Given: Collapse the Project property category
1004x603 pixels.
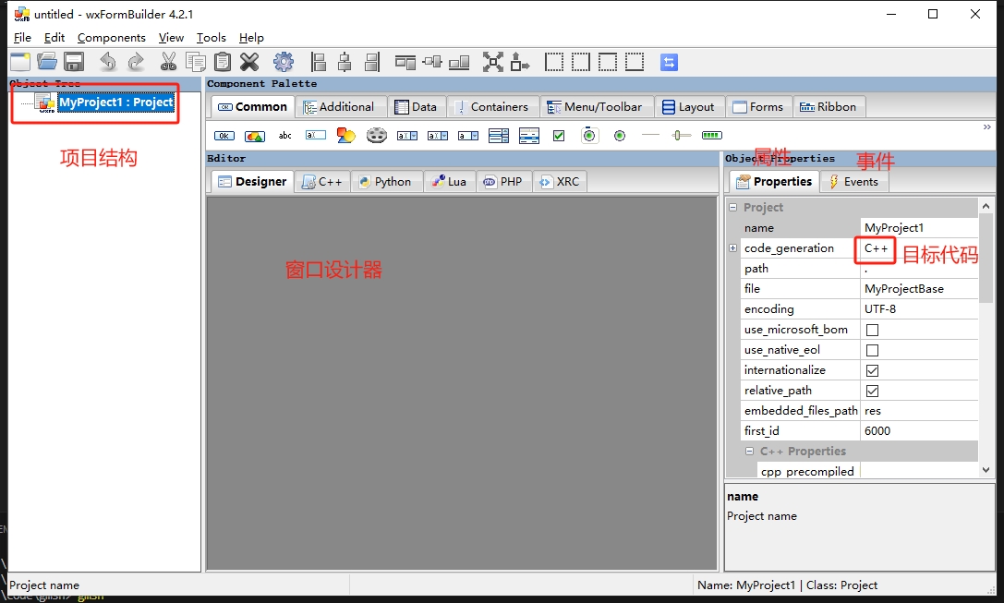Looking at the screenshot, I should [x=733, y=208].
